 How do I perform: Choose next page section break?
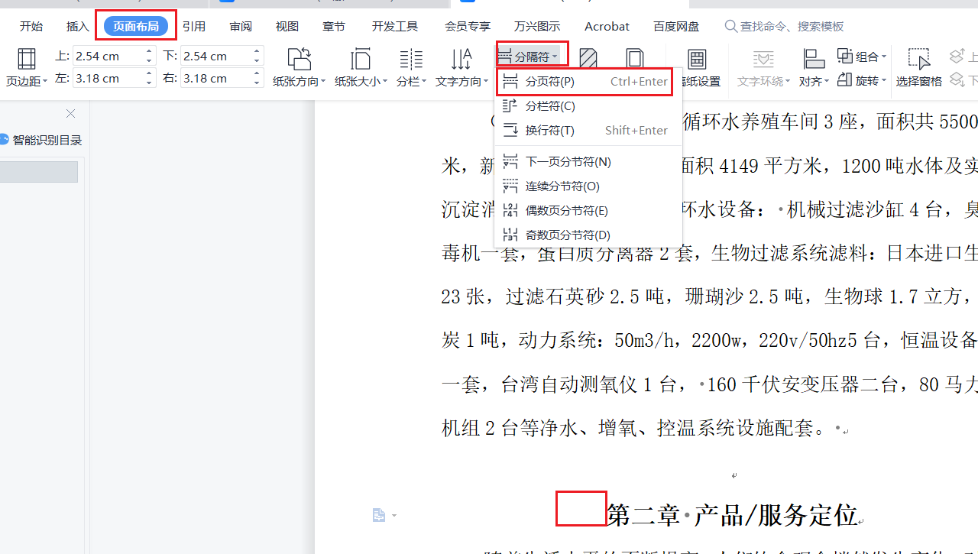tap(568, 162)
